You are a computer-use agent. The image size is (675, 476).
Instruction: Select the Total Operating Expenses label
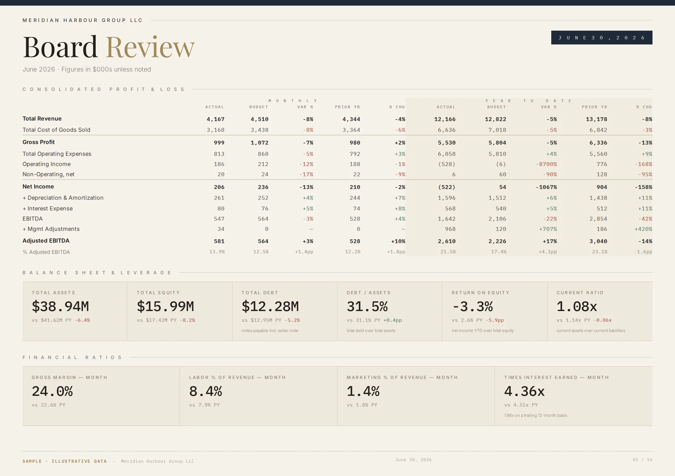(57, 154)
